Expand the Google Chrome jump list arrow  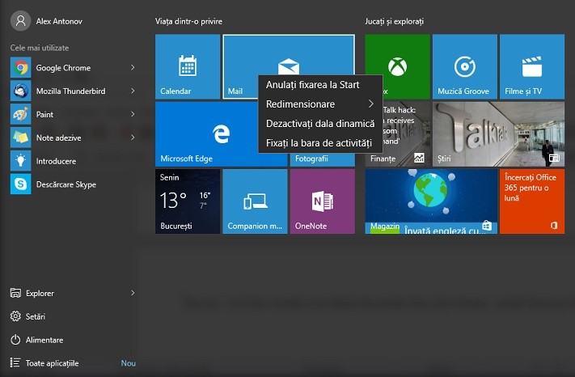coord(133,67)
